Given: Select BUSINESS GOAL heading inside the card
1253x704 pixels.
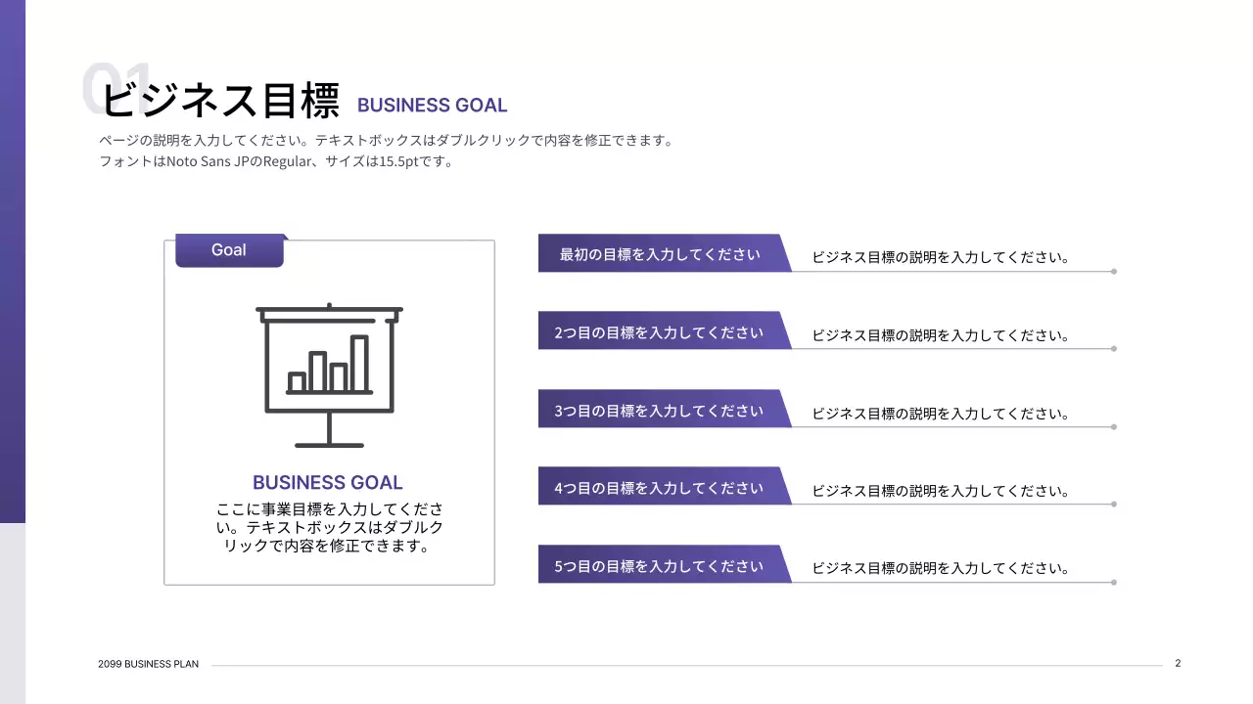Looking at the screenshot, I should (x=328, y=482).
